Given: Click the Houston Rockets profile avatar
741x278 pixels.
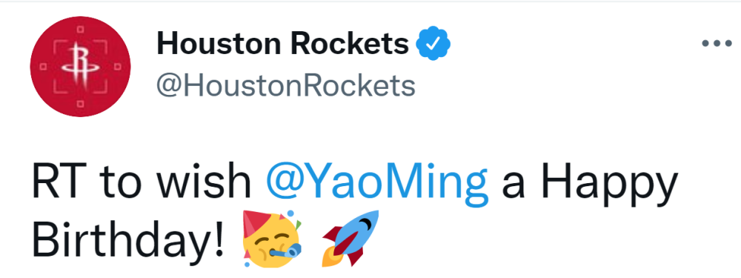Looking at the screenshot, I should coord(80,66).
